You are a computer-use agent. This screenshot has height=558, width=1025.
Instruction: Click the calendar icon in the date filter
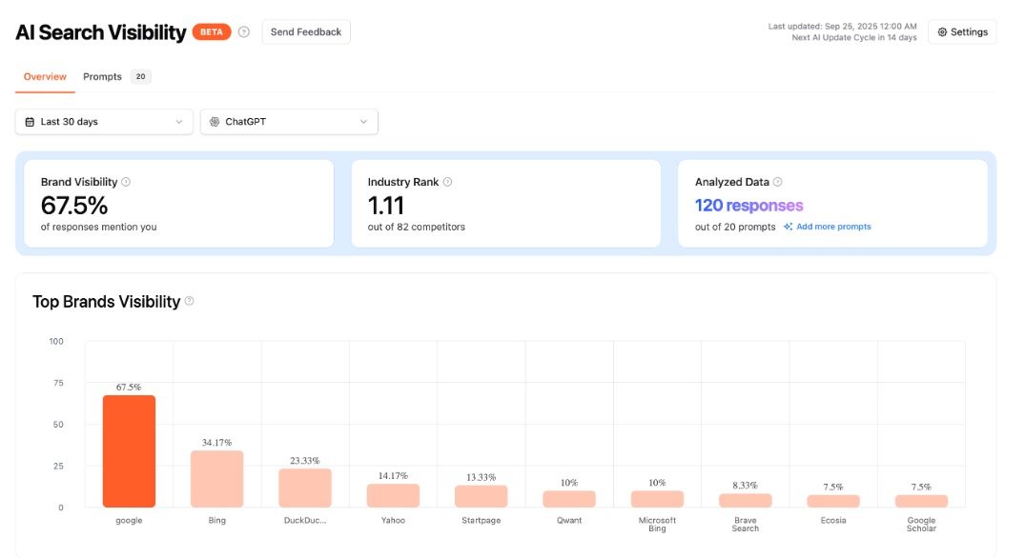(x=31, y=121)
